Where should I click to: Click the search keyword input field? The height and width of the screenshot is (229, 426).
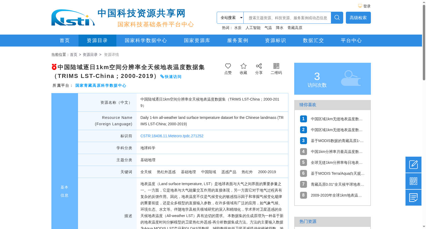[287, 18]
